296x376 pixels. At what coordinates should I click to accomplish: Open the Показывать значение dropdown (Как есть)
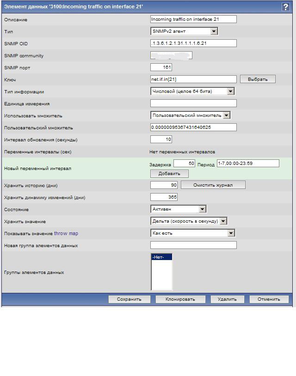192,233
